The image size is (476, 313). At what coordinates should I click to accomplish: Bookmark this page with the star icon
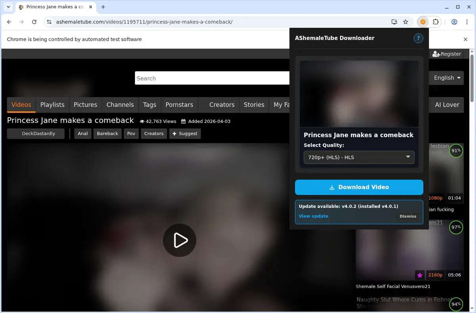(x=405, y=22)
